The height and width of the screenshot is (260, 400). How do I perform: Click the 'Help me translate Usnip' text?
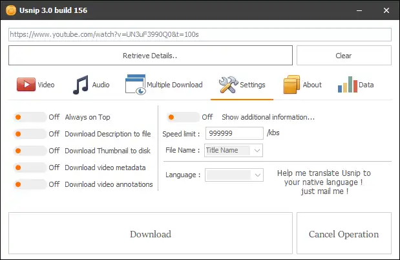(x=324, y=182)
